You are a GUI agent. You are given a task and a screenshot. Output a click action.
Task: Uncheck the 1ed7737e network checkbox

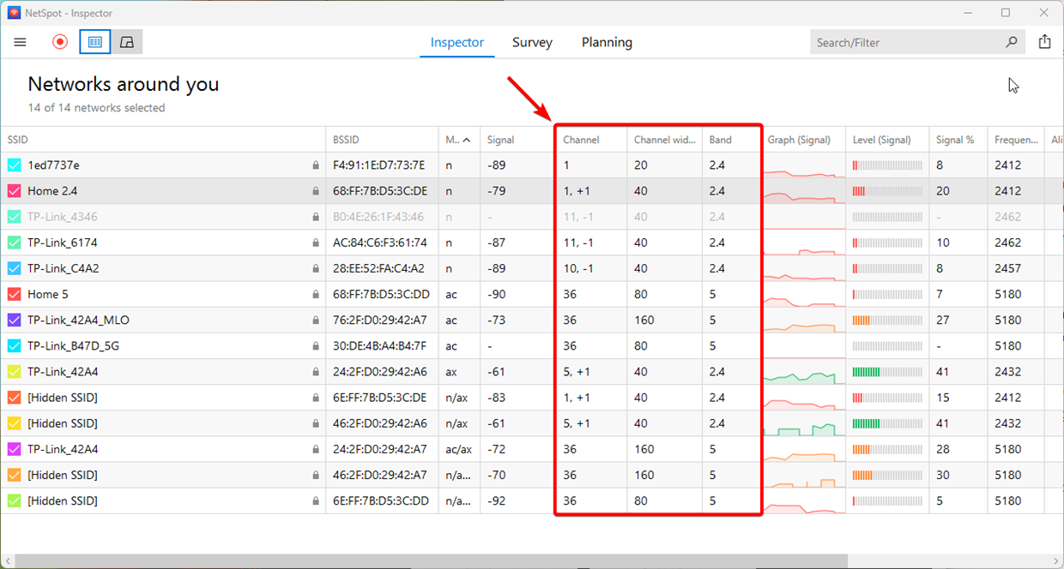tap(14, 165)
